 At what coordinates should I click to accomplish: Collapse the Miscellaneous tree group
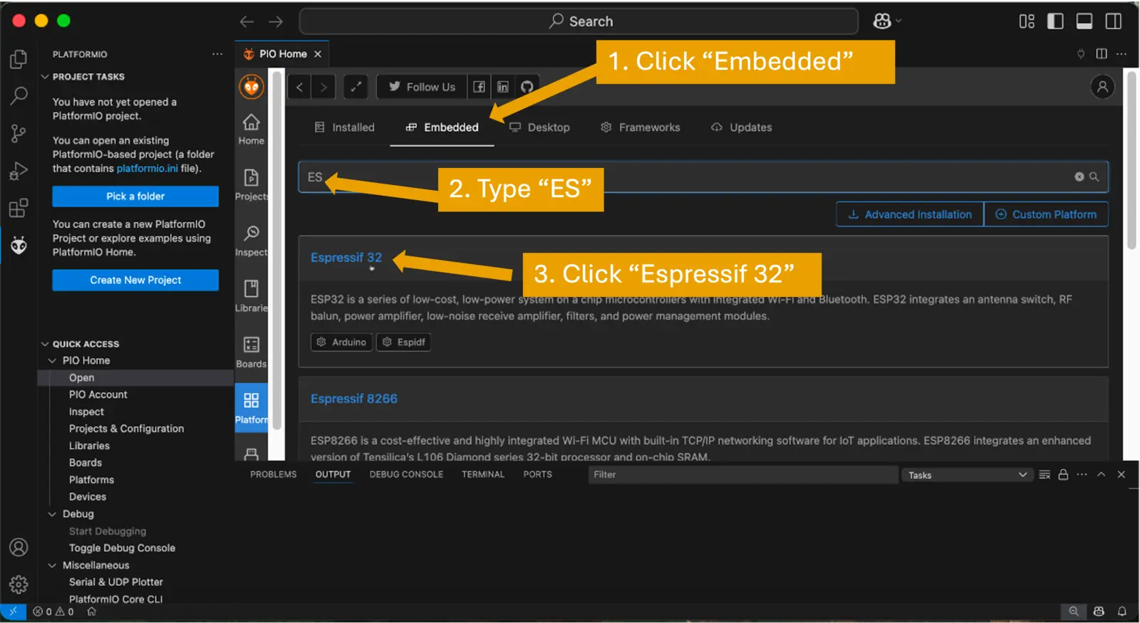tap(52, 565)
